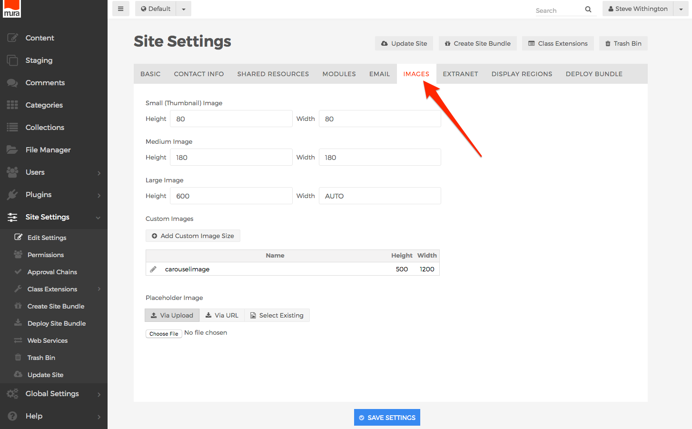The image size is (692, 429).
Task: Expand the Steve Withington user menu
Action: 681,9
